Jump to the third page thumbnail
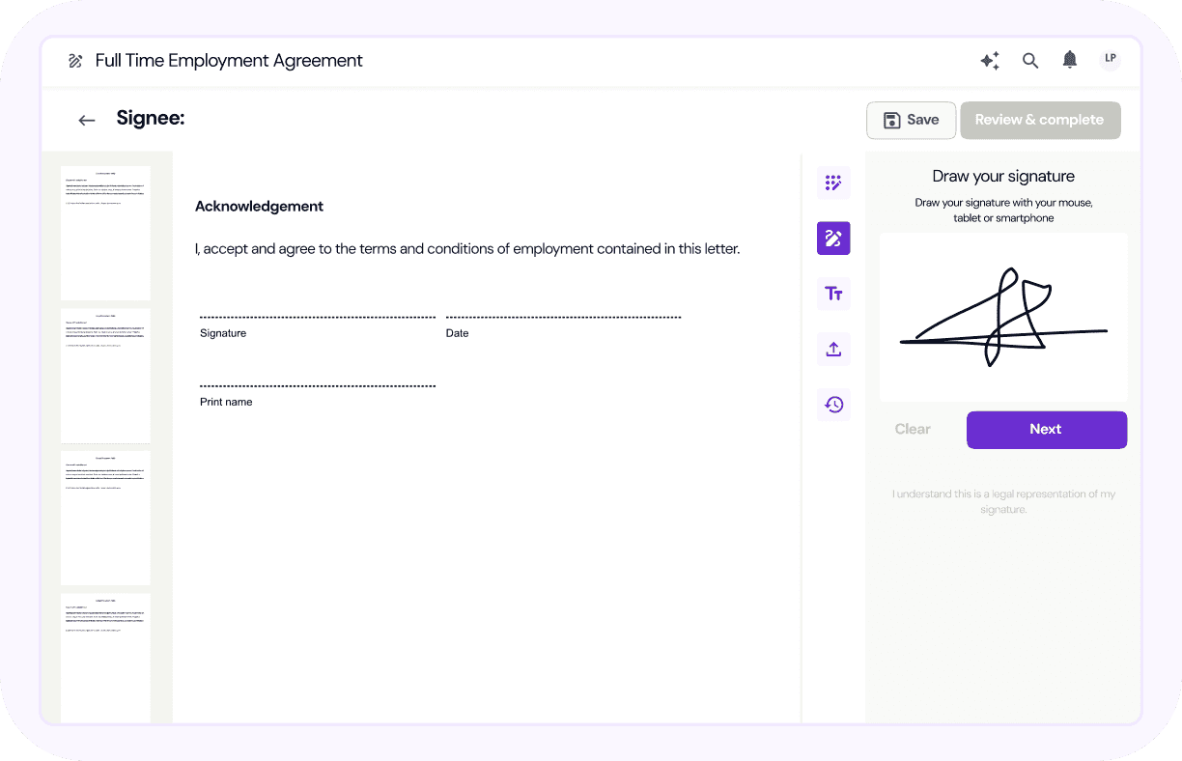This screenshot has height=761, width=1182. click(105, 517)
